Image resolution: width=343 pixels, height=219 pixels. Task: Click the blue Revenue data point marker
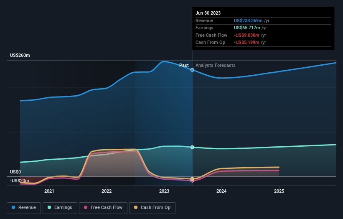[x=192, y=70]
